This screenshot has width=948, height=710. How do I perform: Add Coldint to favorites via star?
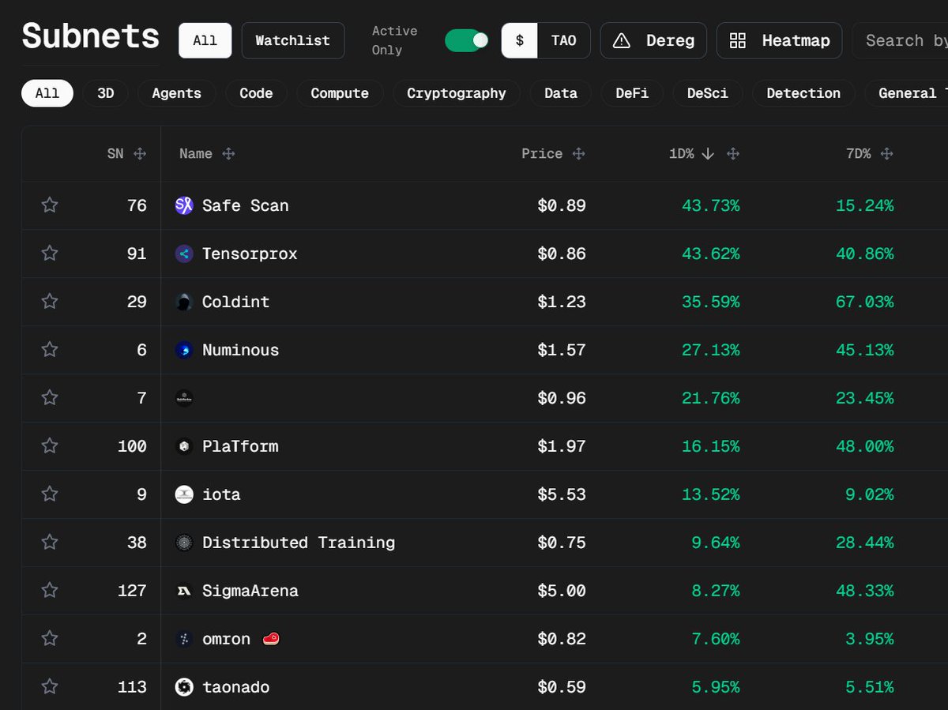point(50,302)
